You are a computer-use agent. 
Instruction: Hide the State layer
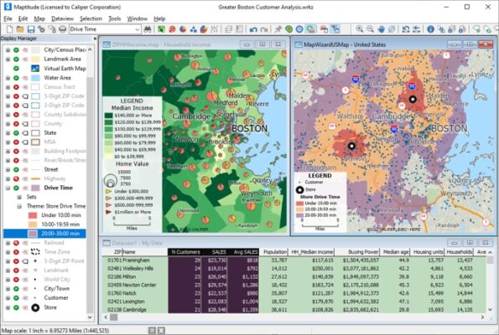pyautogui.click(x=16, y=133)
